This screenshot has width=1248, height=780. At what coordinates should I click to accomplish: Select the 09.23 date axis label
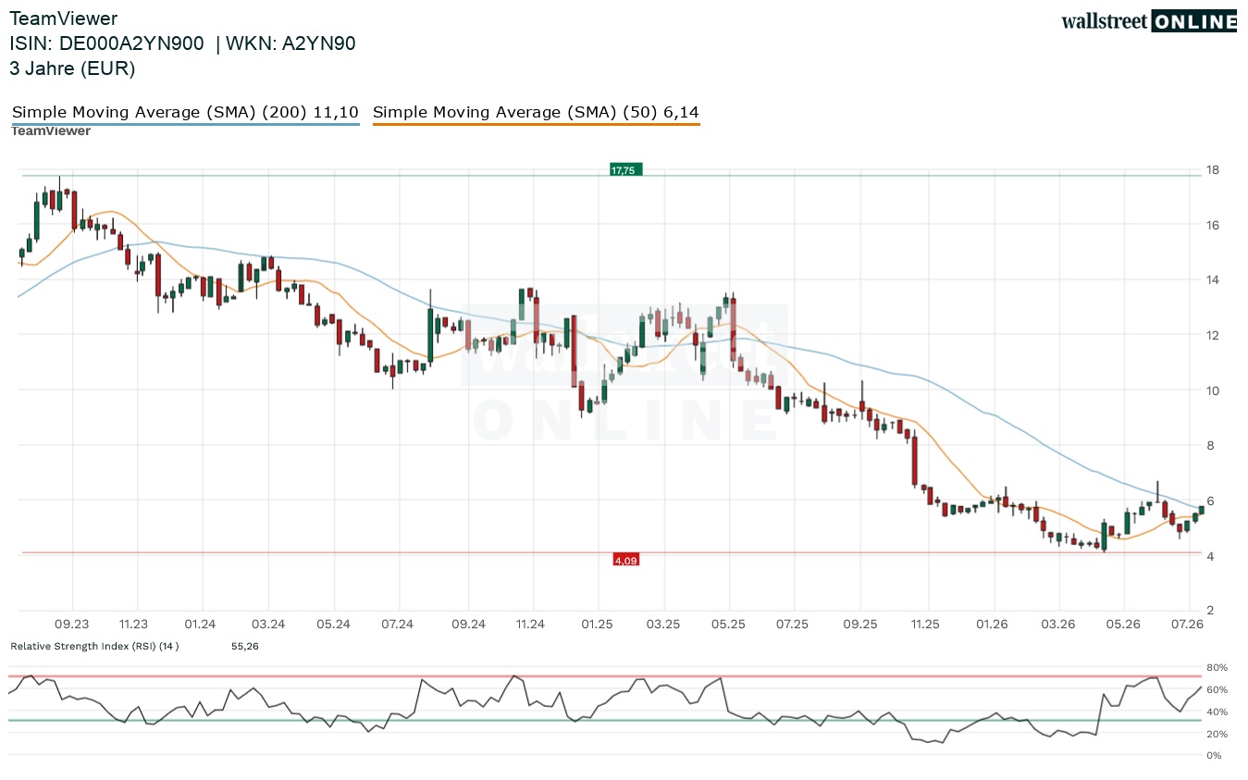(x=72, y=625)
